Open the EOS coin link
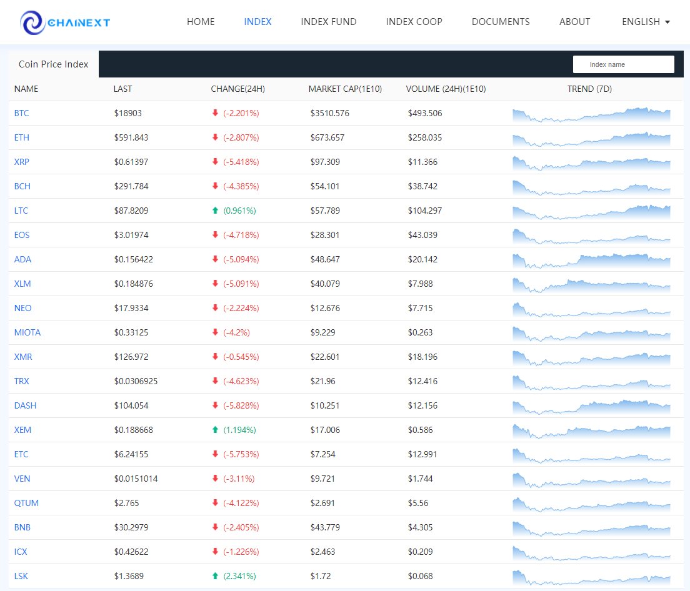 [x=21, y=235]
